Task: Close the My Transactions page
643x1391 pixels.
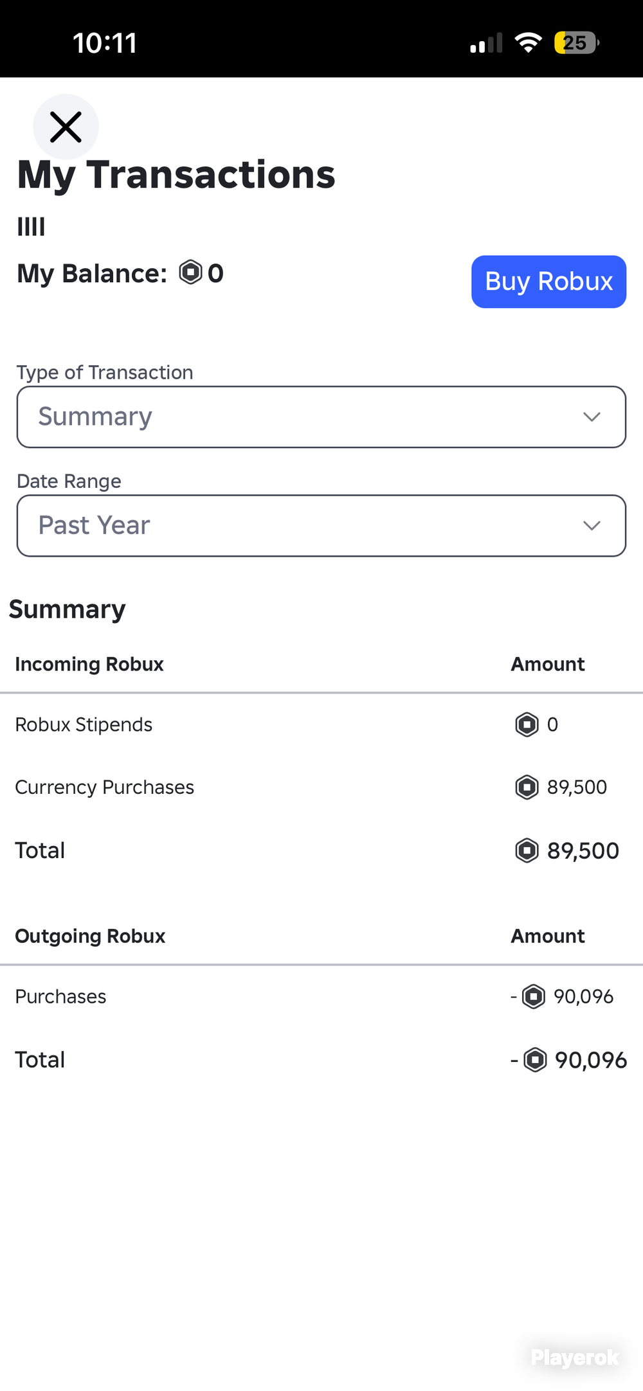Action: (x=66, y=127)
